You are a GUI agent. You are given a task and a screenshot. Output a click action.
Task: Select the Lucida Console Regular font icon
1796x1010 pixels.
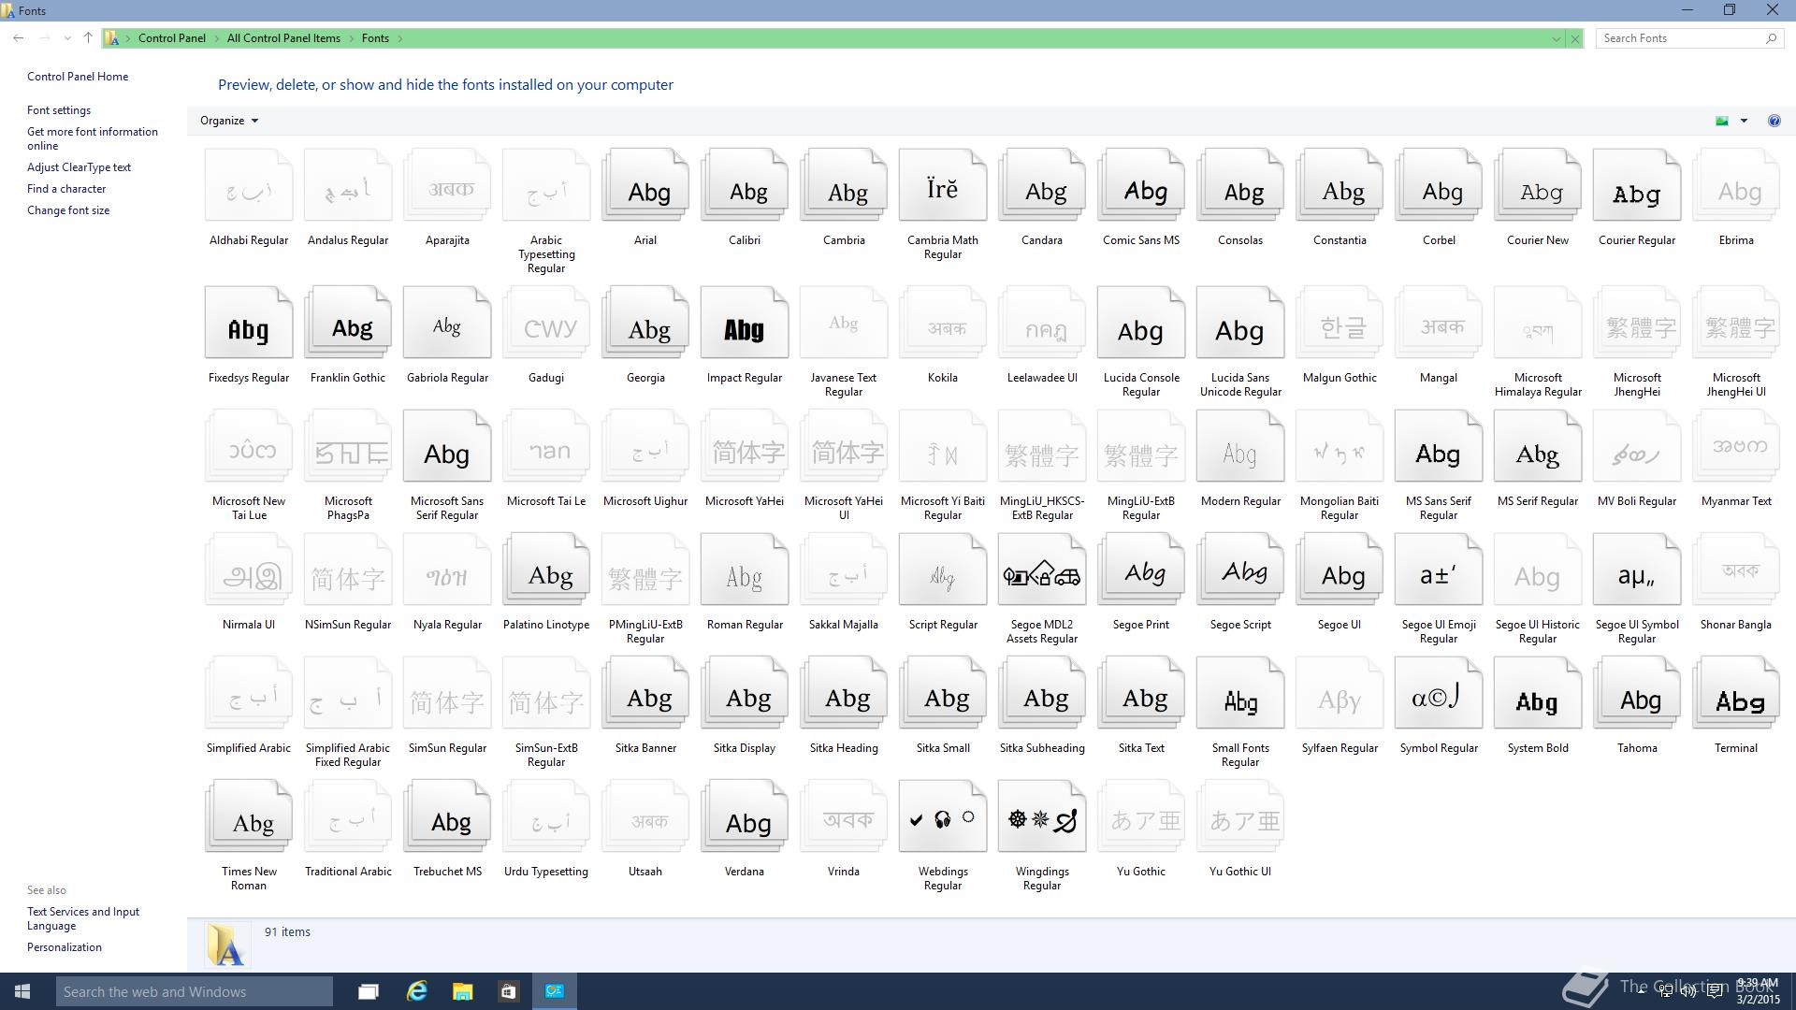[1141, 323]
